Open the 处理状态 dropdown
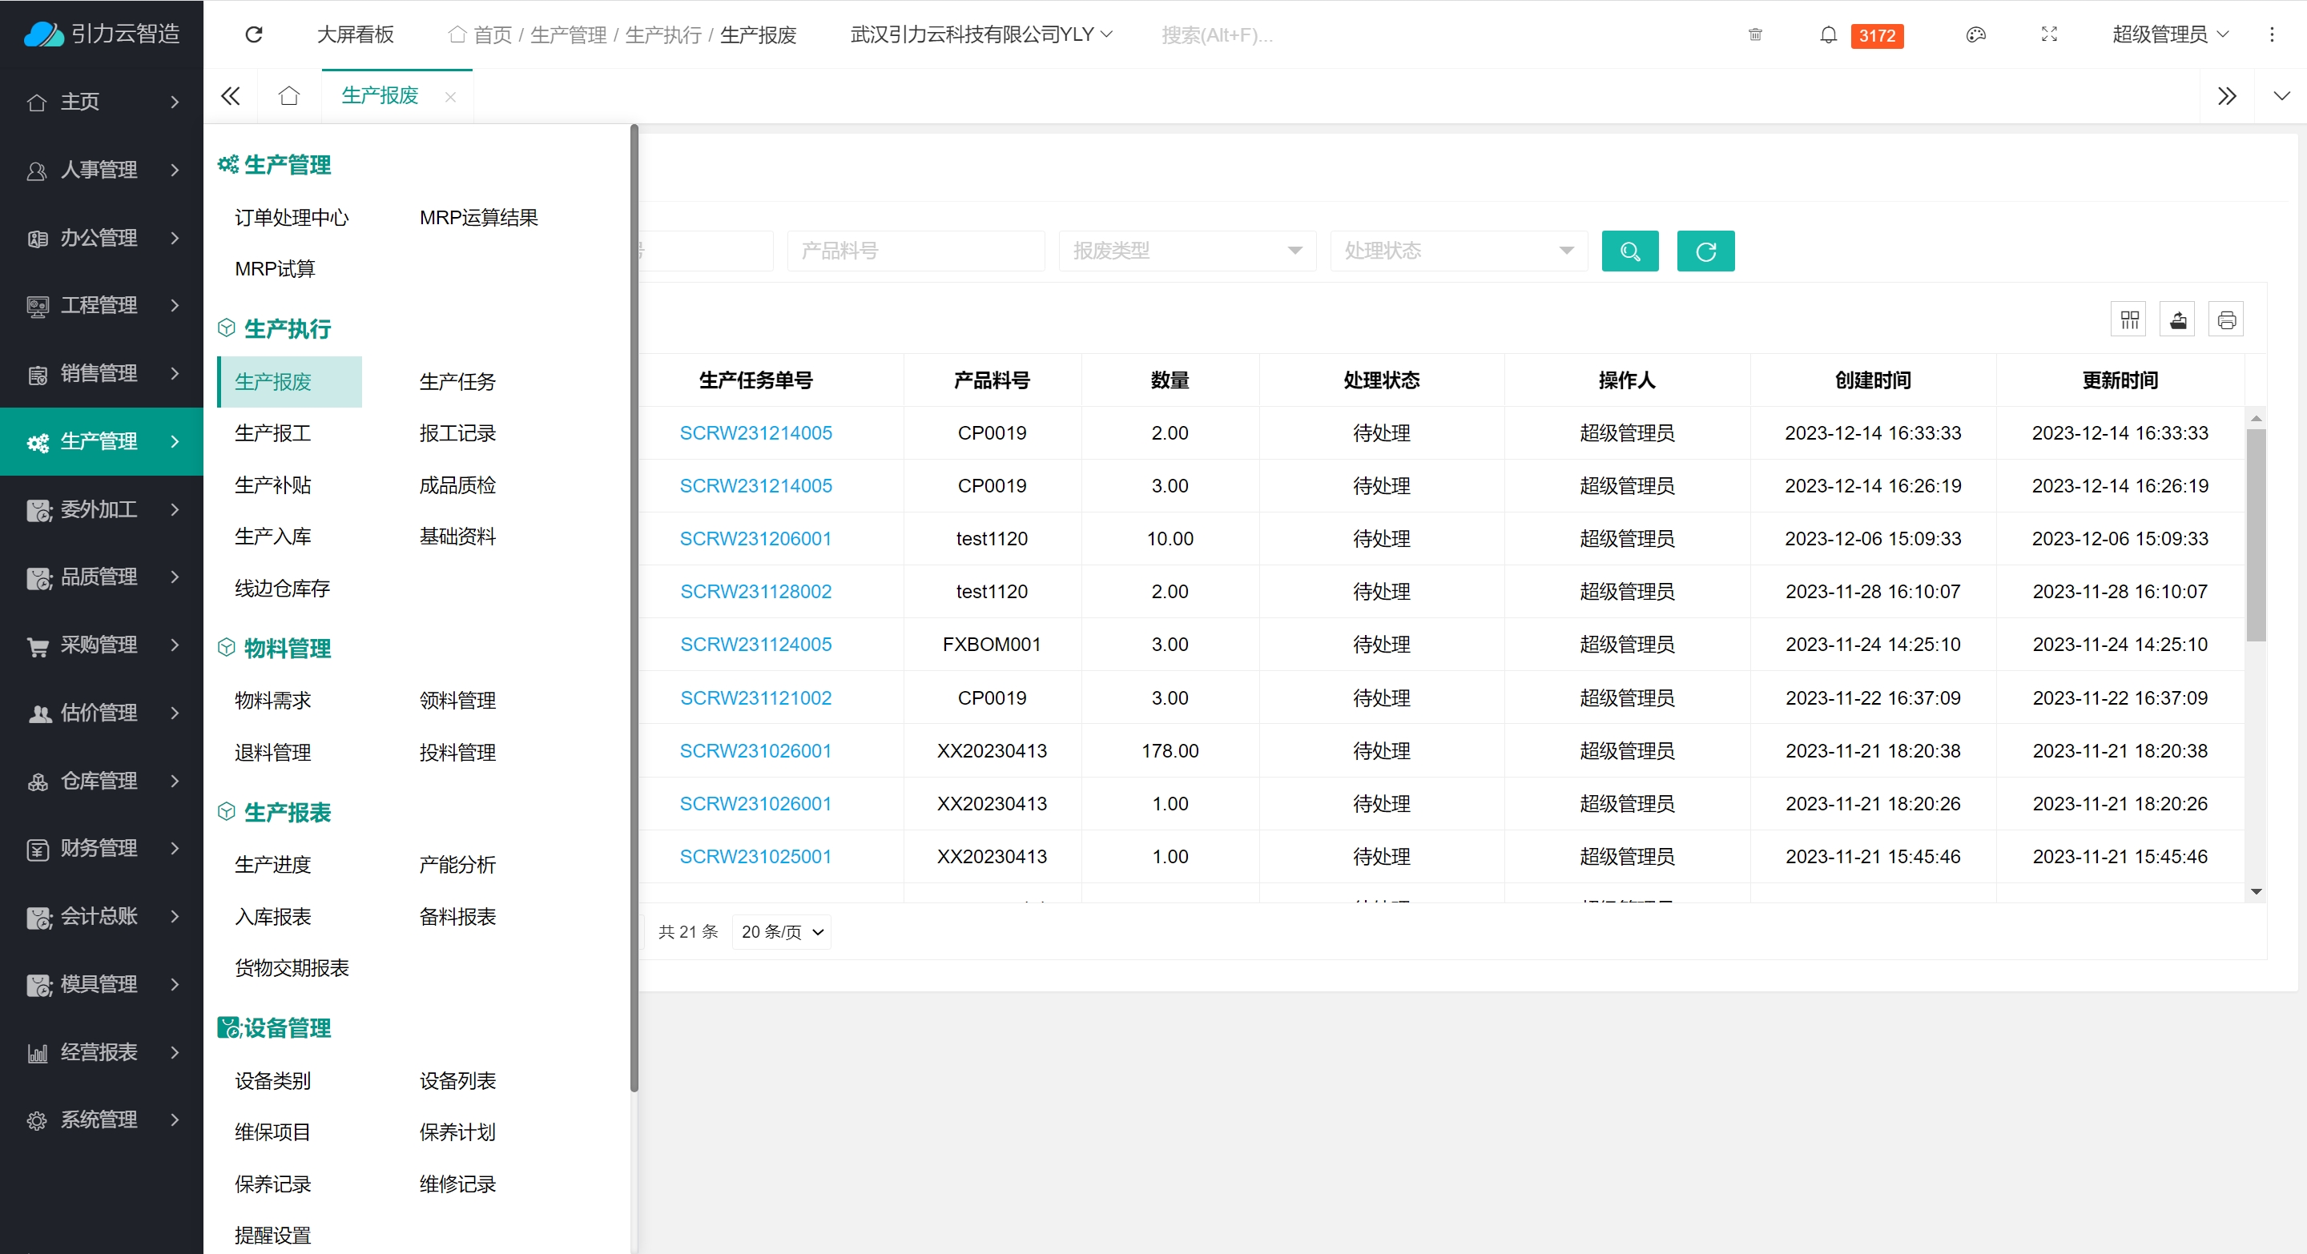 (1458, 251)
